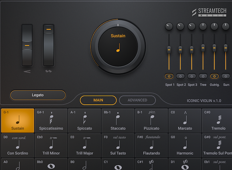Click the Spot 3 volume fader
The image size is (232, 170).
(192, 50)
